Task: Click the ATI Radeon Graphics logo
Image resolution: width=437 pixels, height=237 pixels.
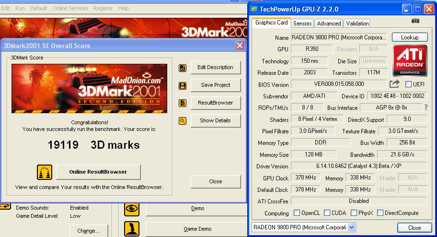Action: (410, 60)
